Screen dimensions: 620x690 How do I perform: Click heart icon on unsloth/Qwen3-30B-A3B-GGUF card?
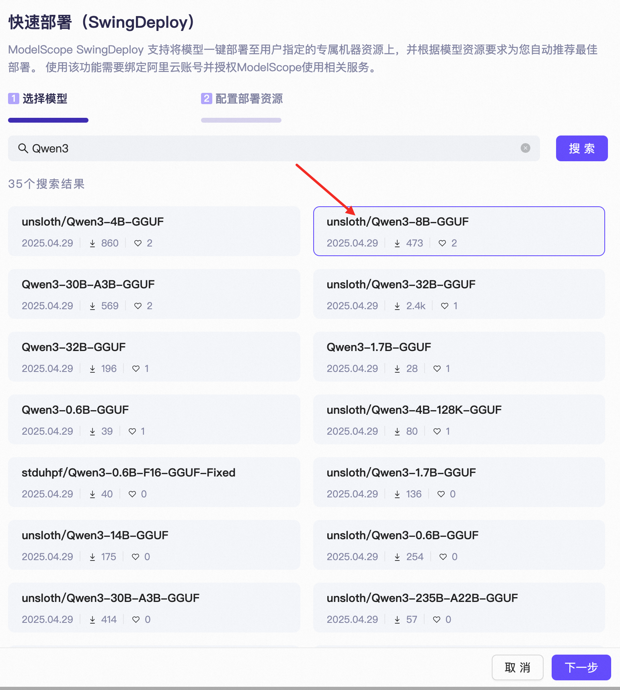136,620
